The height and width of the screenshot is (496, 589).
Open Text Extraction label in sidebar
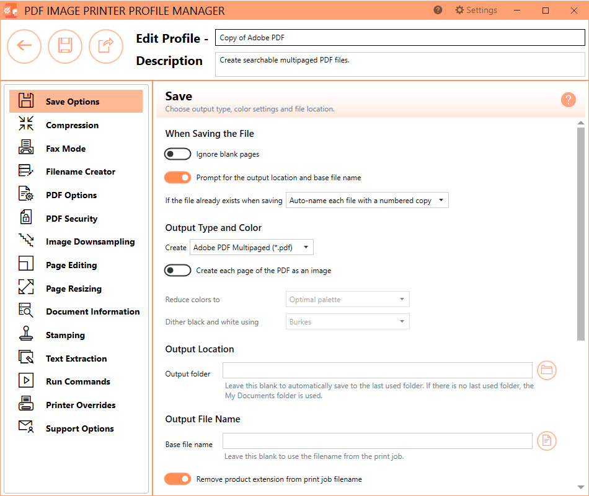point(76,359)
